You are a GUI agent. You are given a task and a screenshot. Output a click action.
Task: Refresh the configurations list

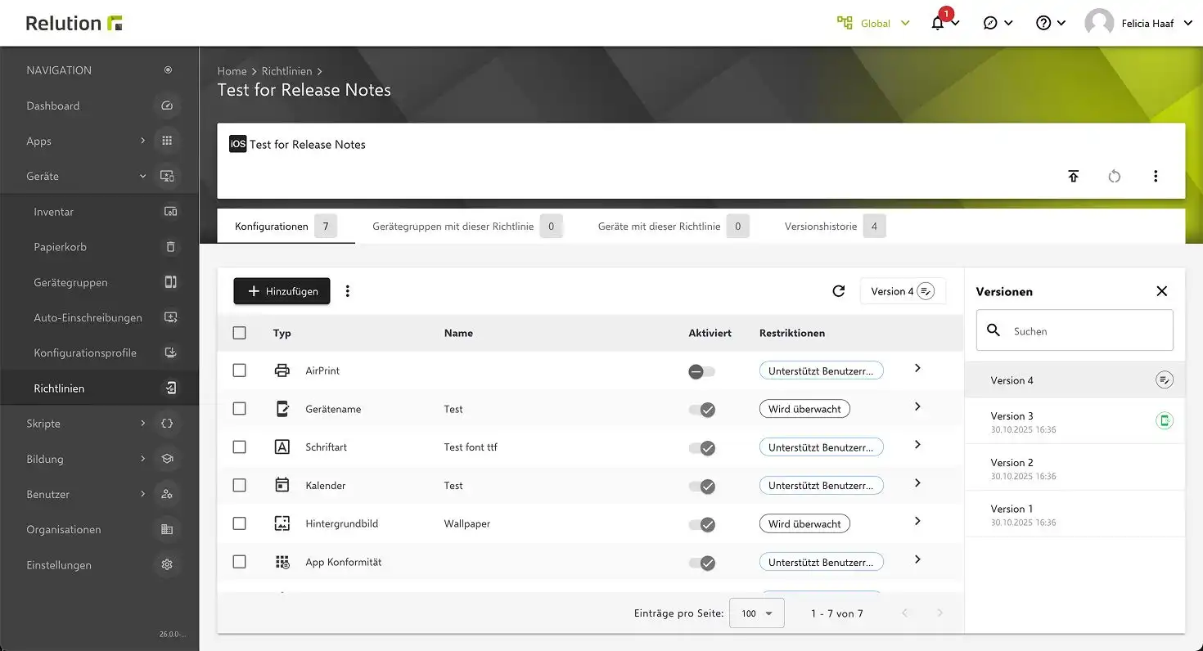click(838, 291)
